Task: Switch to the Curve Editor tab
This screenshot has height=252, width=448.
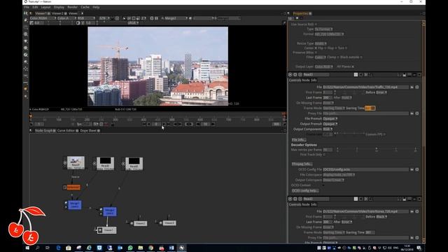Action: click(x=66, y=131)
